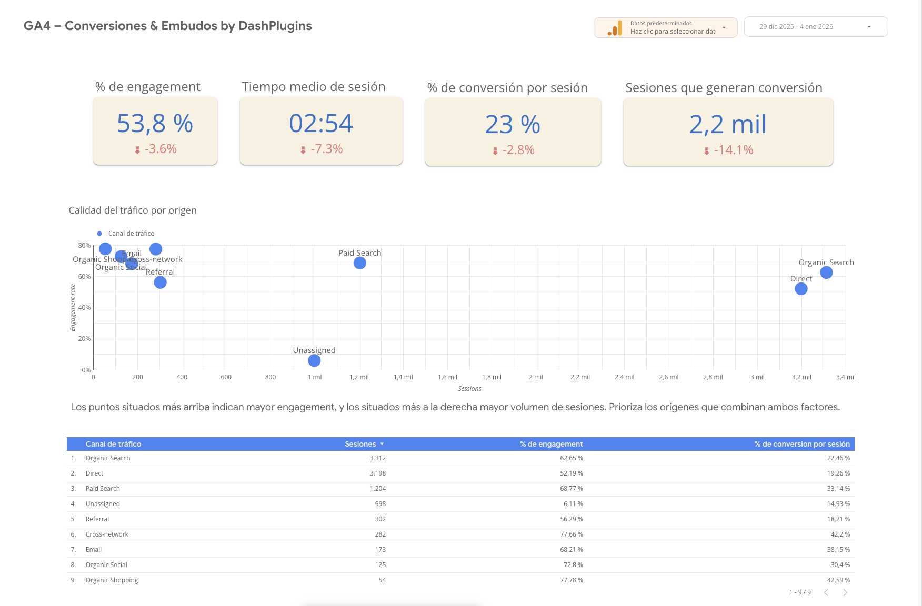Select the Direct channel scatter point

[x=801, y=289]
